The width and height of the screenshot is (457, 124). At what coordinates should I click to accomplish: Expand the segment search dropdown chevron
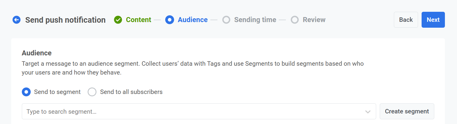[368, 112]
